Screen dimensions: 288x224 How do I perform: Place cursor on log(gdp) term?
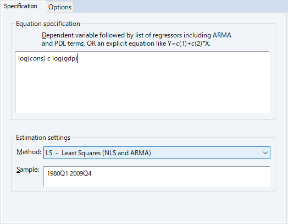click(x=65, y=58)
